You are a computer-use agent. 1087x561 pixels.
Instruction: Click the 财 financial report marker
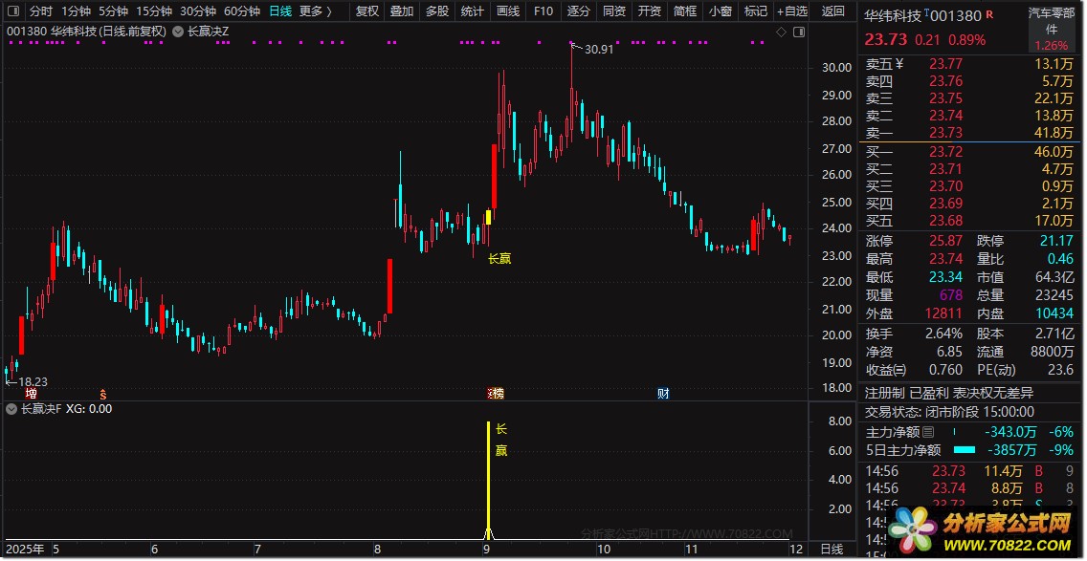[663, 394]
